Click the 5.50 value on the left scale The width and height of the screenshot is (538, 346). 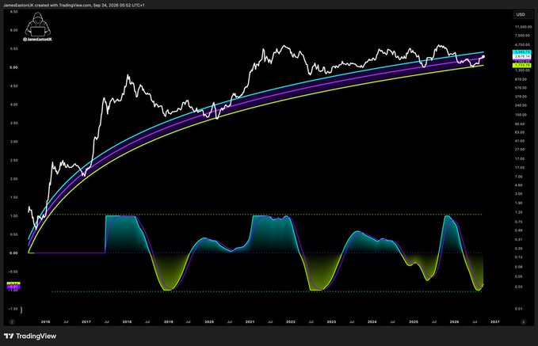[x=13, y=49]
